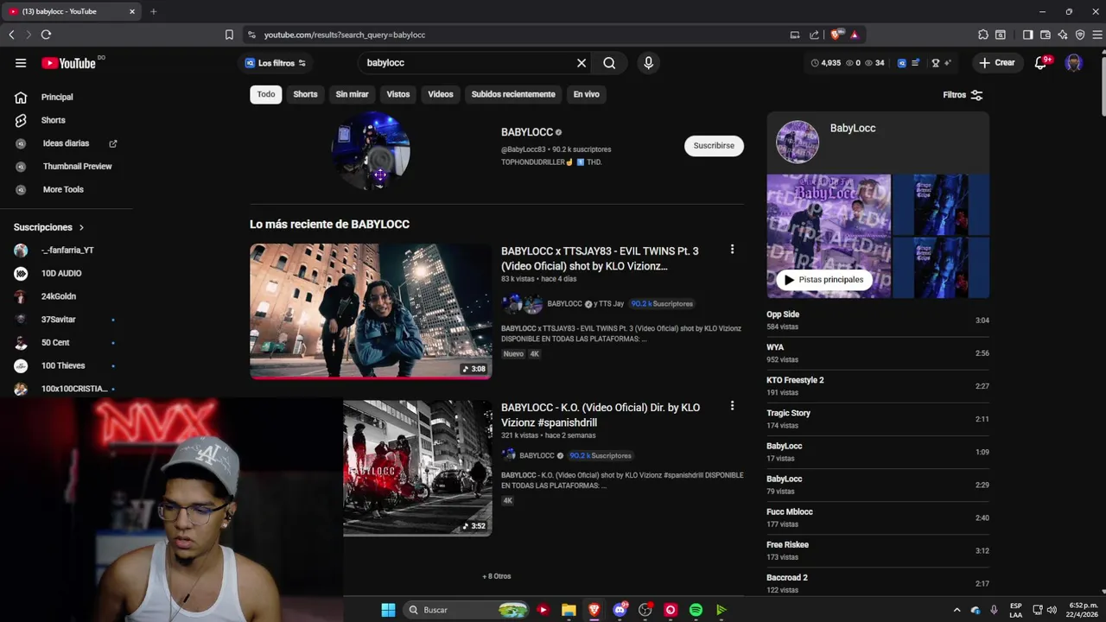Select the Videos filter chip
Image resolution: width=1106 pixels, height=622 pixels.
click(x=441, y=94)
